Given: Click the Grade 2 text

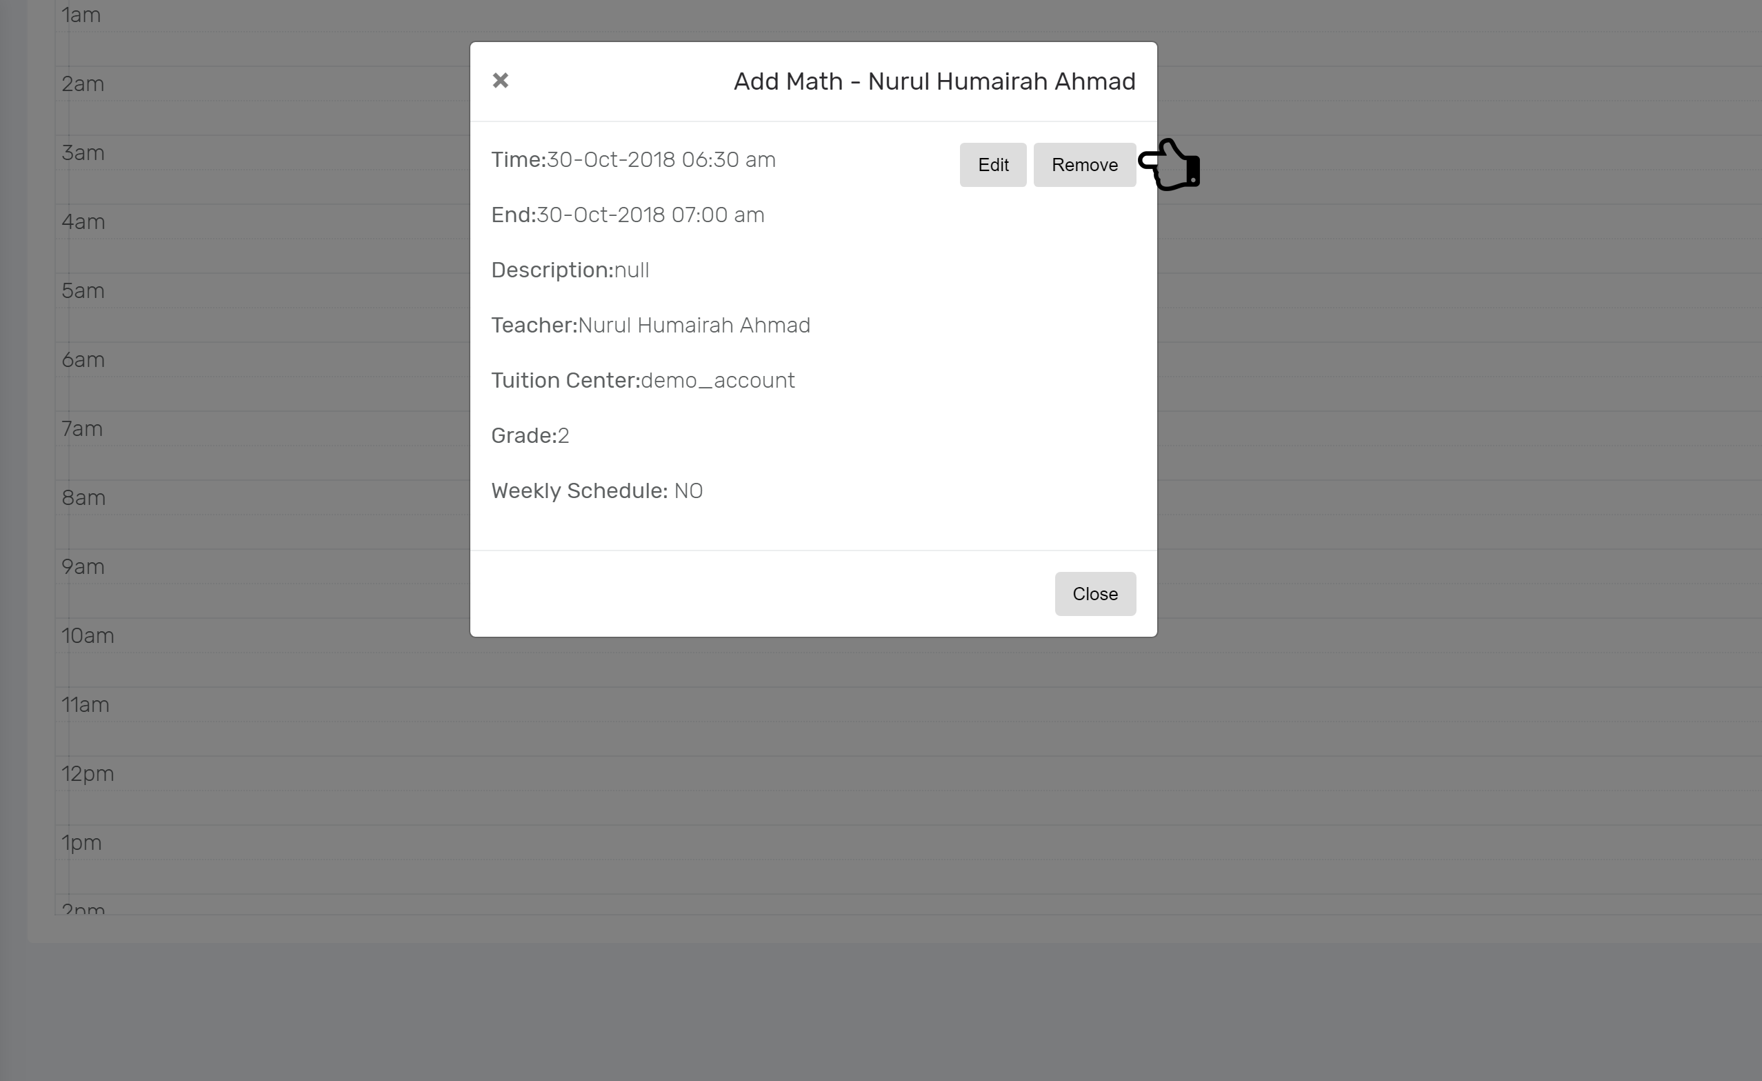Looking at the screenshot, I should [x=563, y=436].
